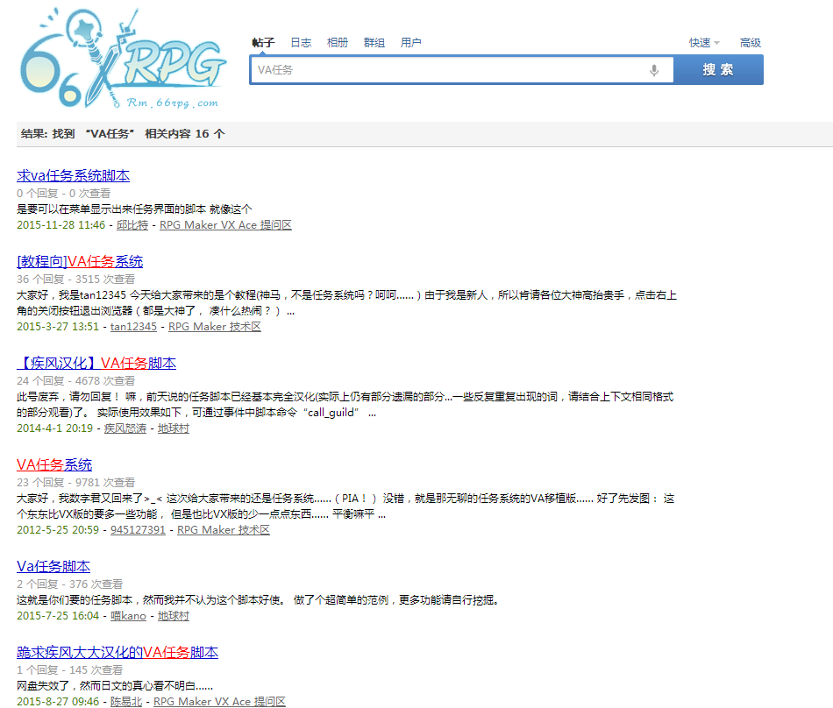Image resolution: width=833 pixels, height=708 pixels.
Task: Click the date 2015-11-28 11:46
Action: tap(61, 225)
